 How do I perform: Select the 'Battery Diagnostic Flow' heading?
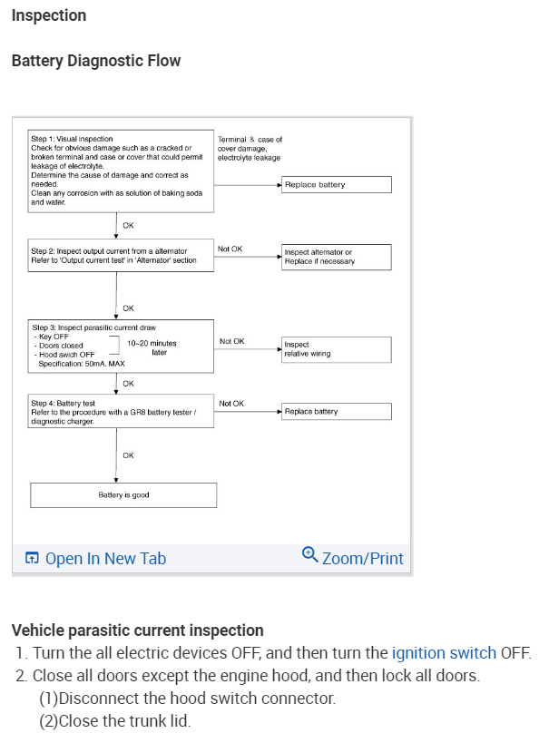(x=96, y=61)
